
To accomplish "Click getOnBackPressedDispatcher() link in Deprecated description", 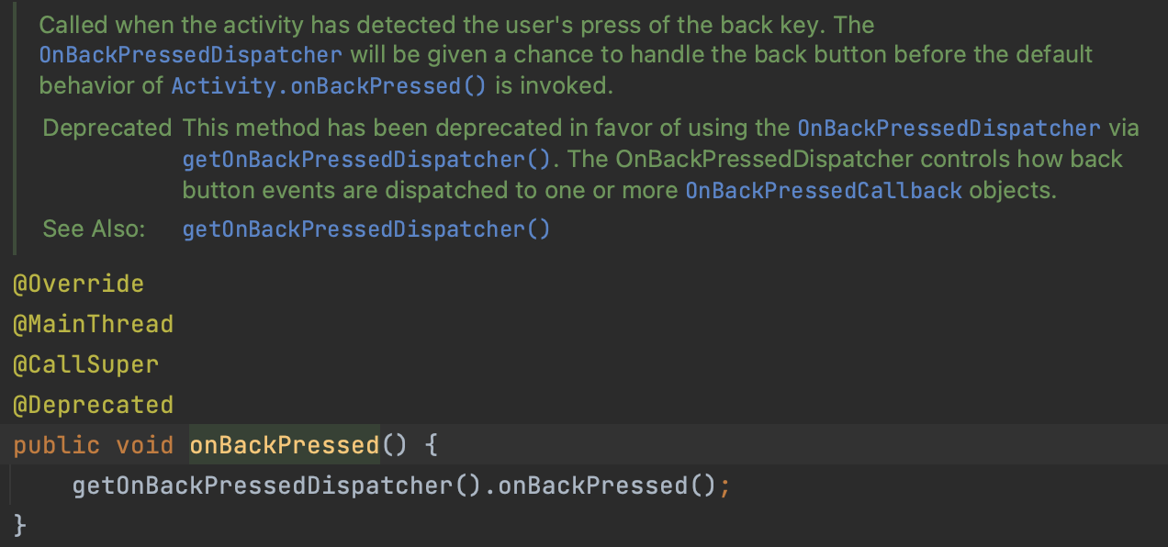I will [366, 159].
